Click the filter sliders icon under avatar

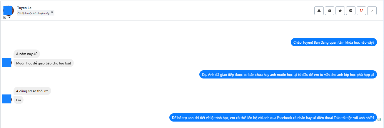click(4, 17)
